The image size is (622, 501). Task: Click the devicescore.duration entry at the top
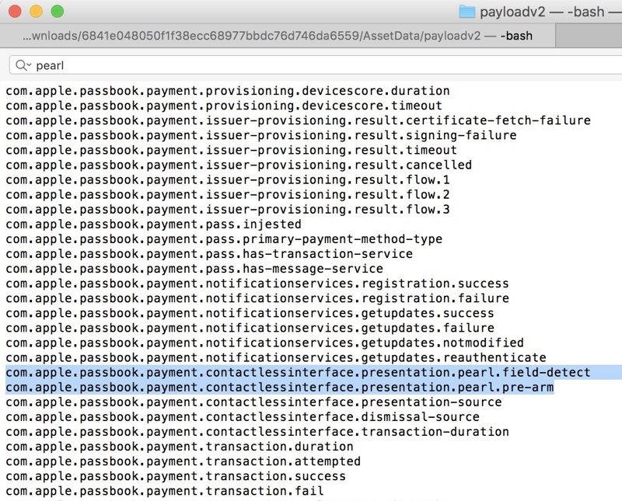pos(225,91)
